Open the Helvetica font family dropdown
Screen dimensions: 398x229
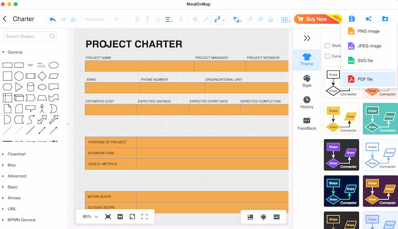click(97, 19)
